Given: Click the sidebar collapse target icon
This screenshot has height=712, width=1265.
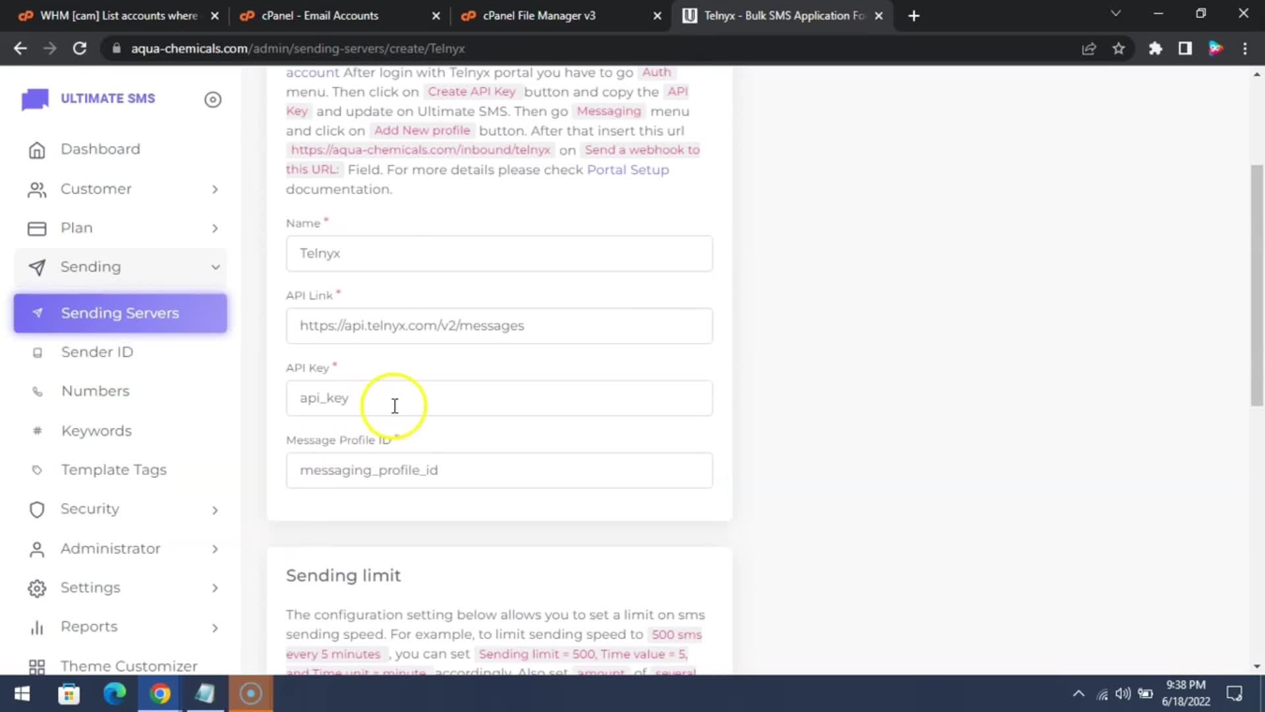Looking at the screenshot, I should click(213, 100).
